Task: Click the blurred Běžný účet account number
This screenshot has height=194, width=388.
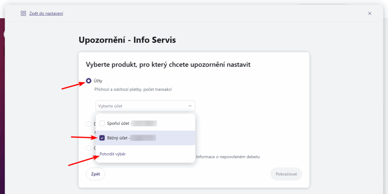Action: tap(144, 138)
